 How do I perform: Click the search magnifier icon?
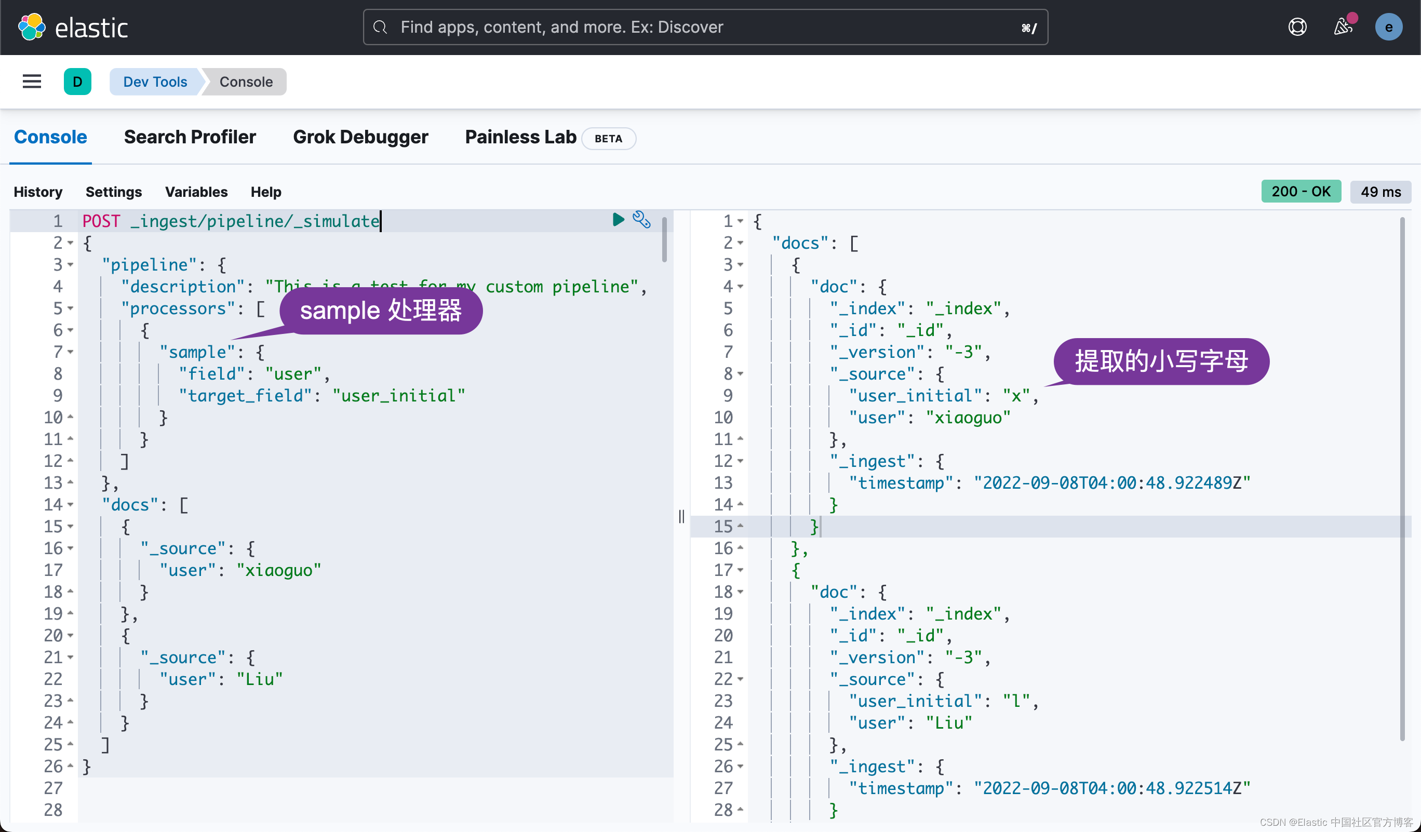381,27
